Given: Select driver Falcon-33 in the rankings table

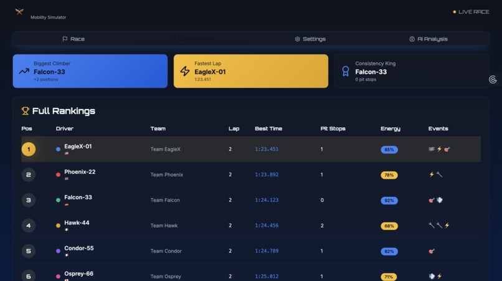Looking at the screenshot, I should [78, 198].
